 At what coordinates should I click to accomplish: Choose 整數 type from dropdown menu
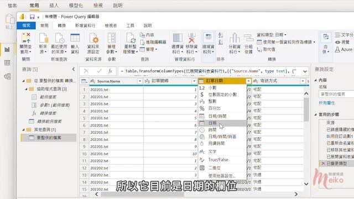(222, 101)
